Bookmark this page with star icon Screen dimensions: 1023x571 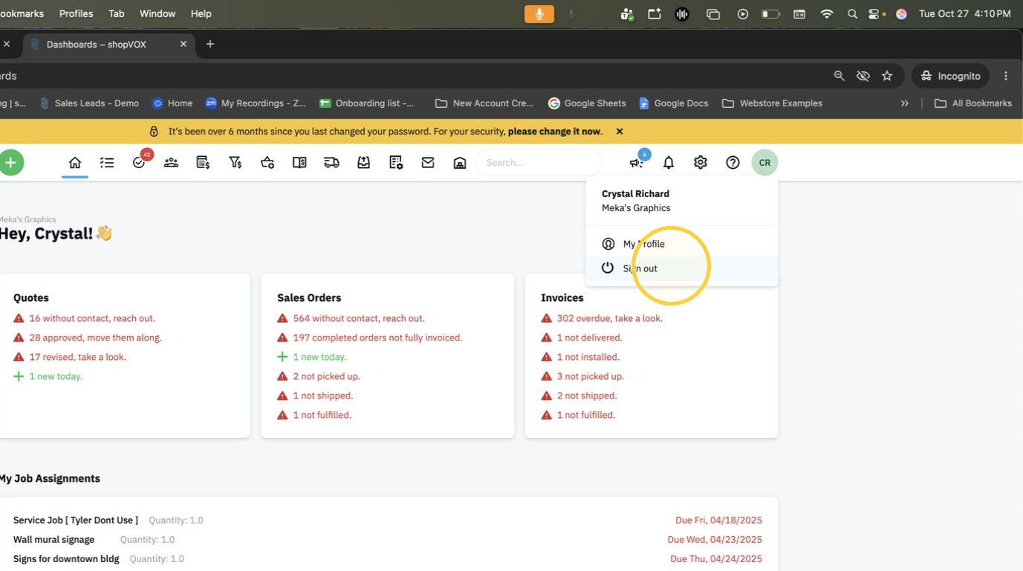point(887,76)
